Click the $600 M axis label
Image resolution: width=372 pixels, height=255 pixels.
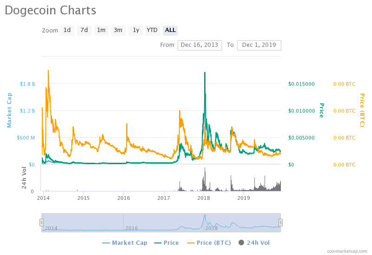pos(26,138)
